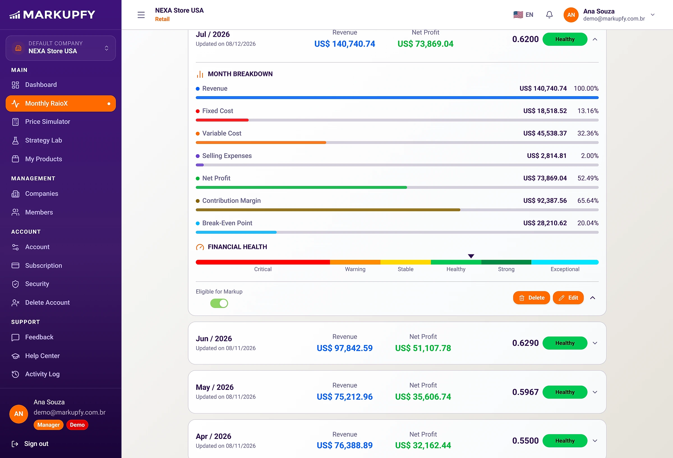Image resolution: width=673 pixels, height=458 pixels.
Task: Click the Dashboard grid icon
Action: point(15,85)
